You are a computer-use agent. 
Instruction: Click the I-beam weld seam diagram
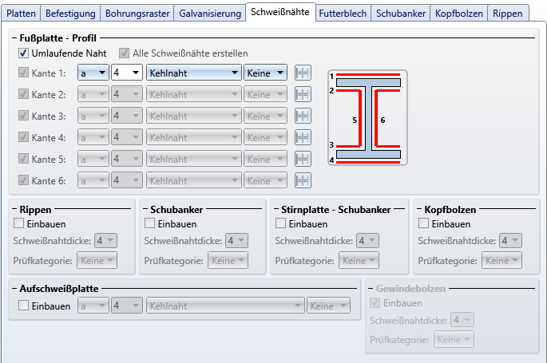click(x=367, y=118)
